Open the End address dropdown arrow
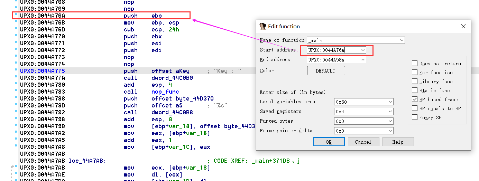This screenshot has width=479, height=181. point(362,60)
